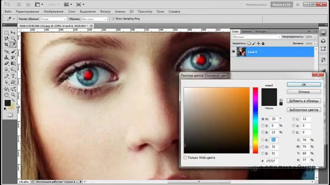Open the Изображение menu
Image resolution: width=330 pixels, height=185 pixels.
pyautogui.click(x=54, y=11)
